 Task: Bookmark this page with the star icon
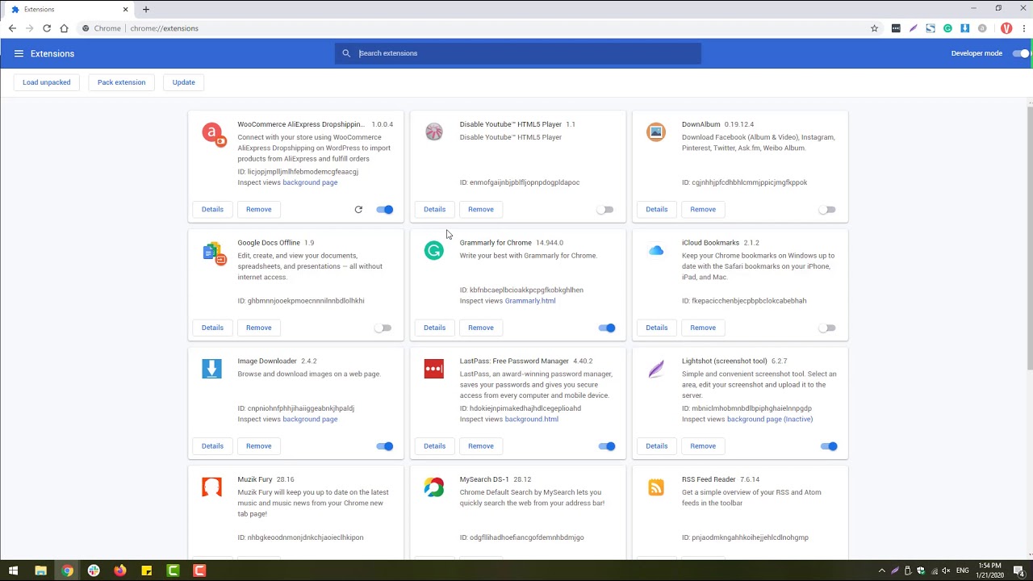coord(874,28)
